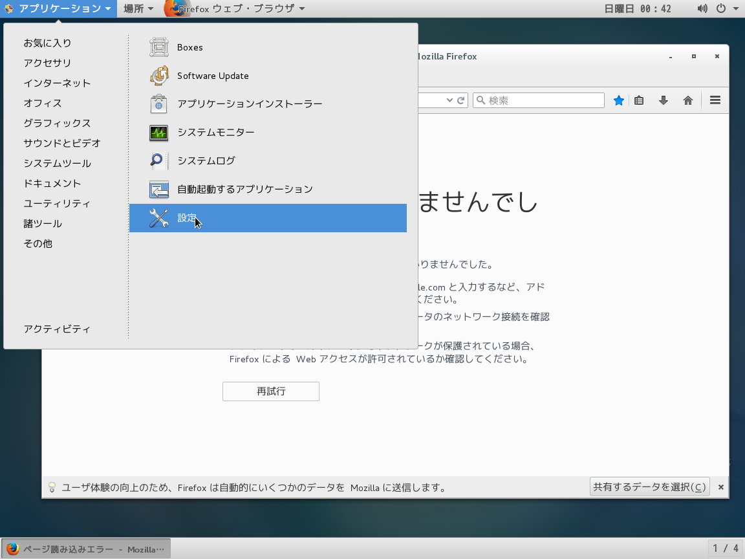Choose オフィス category

(x=43, y=103)
